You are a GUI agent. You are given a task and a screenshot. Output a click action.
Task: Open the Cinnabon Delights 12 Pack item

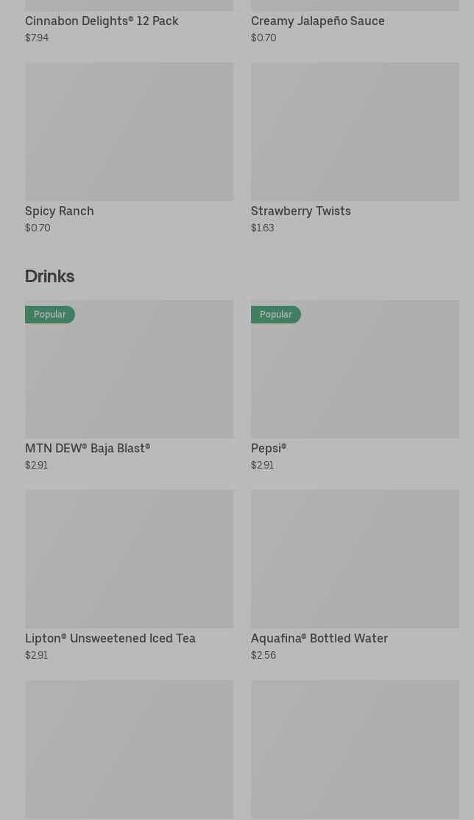[102, 21]
